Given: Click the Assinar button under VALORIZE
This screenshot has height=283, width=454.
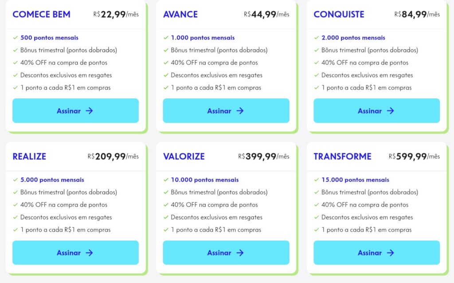Looking at the screenshot, I should click(226, 252).
